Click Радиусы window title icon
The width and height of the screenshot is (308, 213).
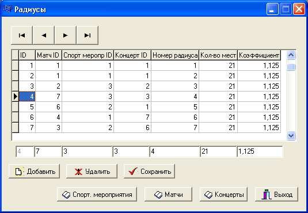tap(7, 9)
